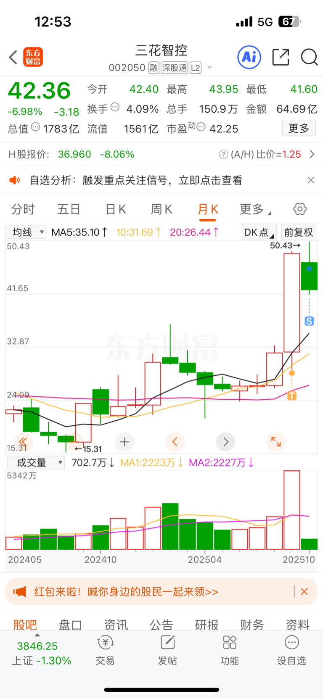323x699 pixels.
Task: Tap the current price 42.36
Action: pyautogui.click(x=40, y=91)
